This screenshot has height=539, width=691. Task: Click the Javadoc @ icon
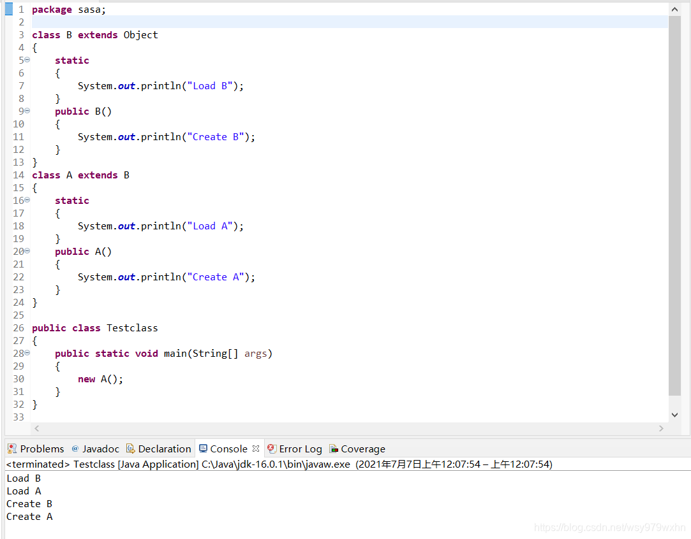[x=75, y=449]
